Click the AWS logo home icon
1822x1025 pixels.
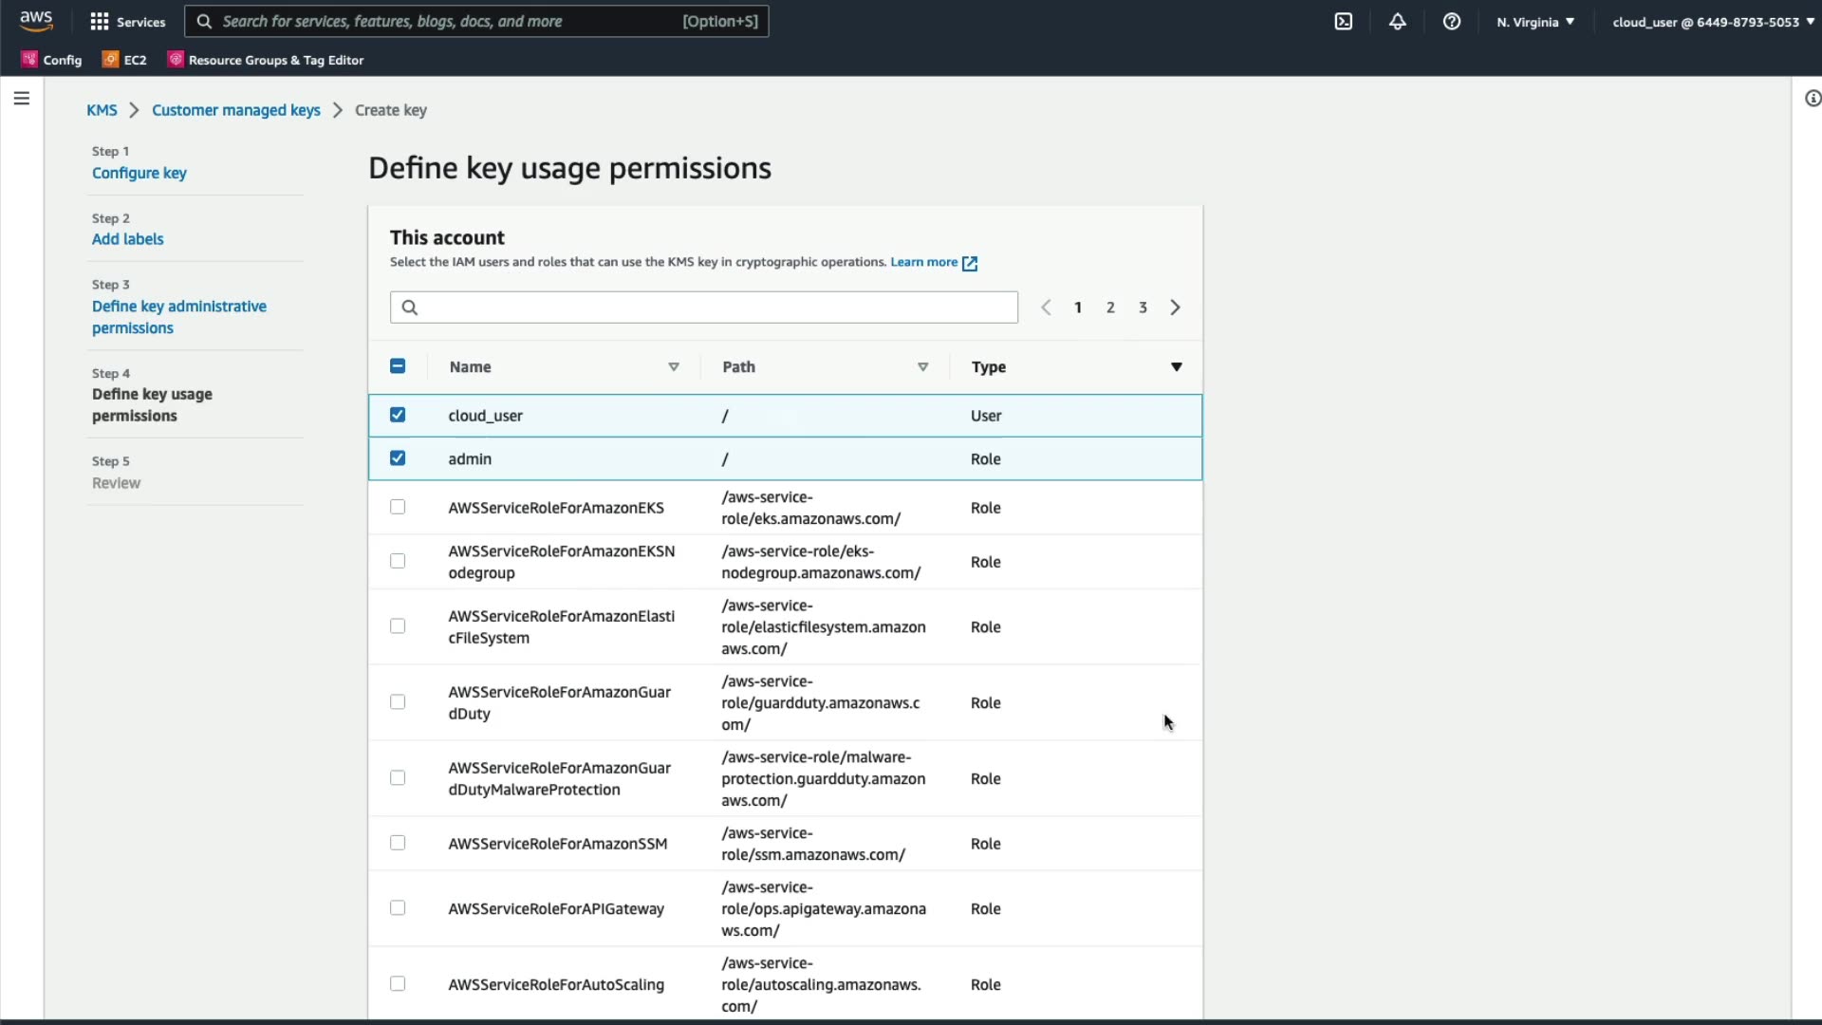(36, 21)
